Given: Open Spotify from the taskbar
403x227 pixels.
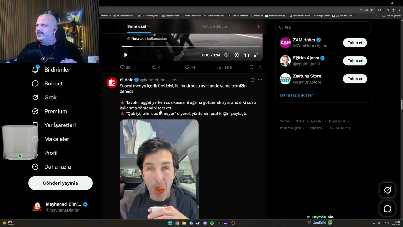Looking at the screenshot, I should pos(212,223).
